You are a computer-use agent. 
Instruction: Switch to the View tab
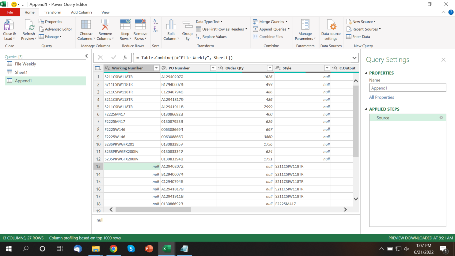tap(105, 12)
